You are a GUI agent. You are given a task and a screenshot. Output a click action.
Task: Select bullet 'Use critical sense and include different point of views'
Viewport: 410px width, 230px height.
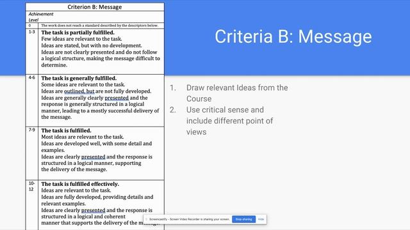click(x=229, y=121)
